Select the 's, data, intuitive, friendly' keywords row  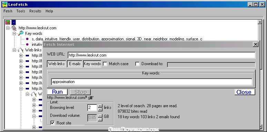117,39
